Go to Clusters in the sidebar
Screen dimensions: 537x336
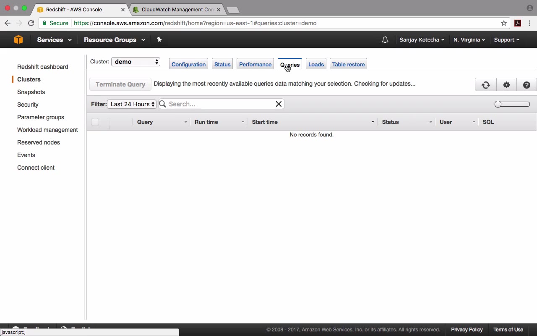(29, 79)
